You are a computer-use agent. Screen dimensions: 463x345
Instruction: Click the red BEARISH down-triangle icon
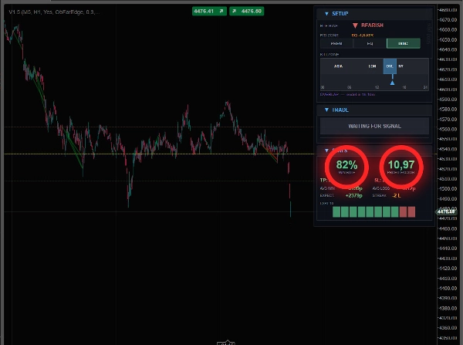[x=355, y=25]
